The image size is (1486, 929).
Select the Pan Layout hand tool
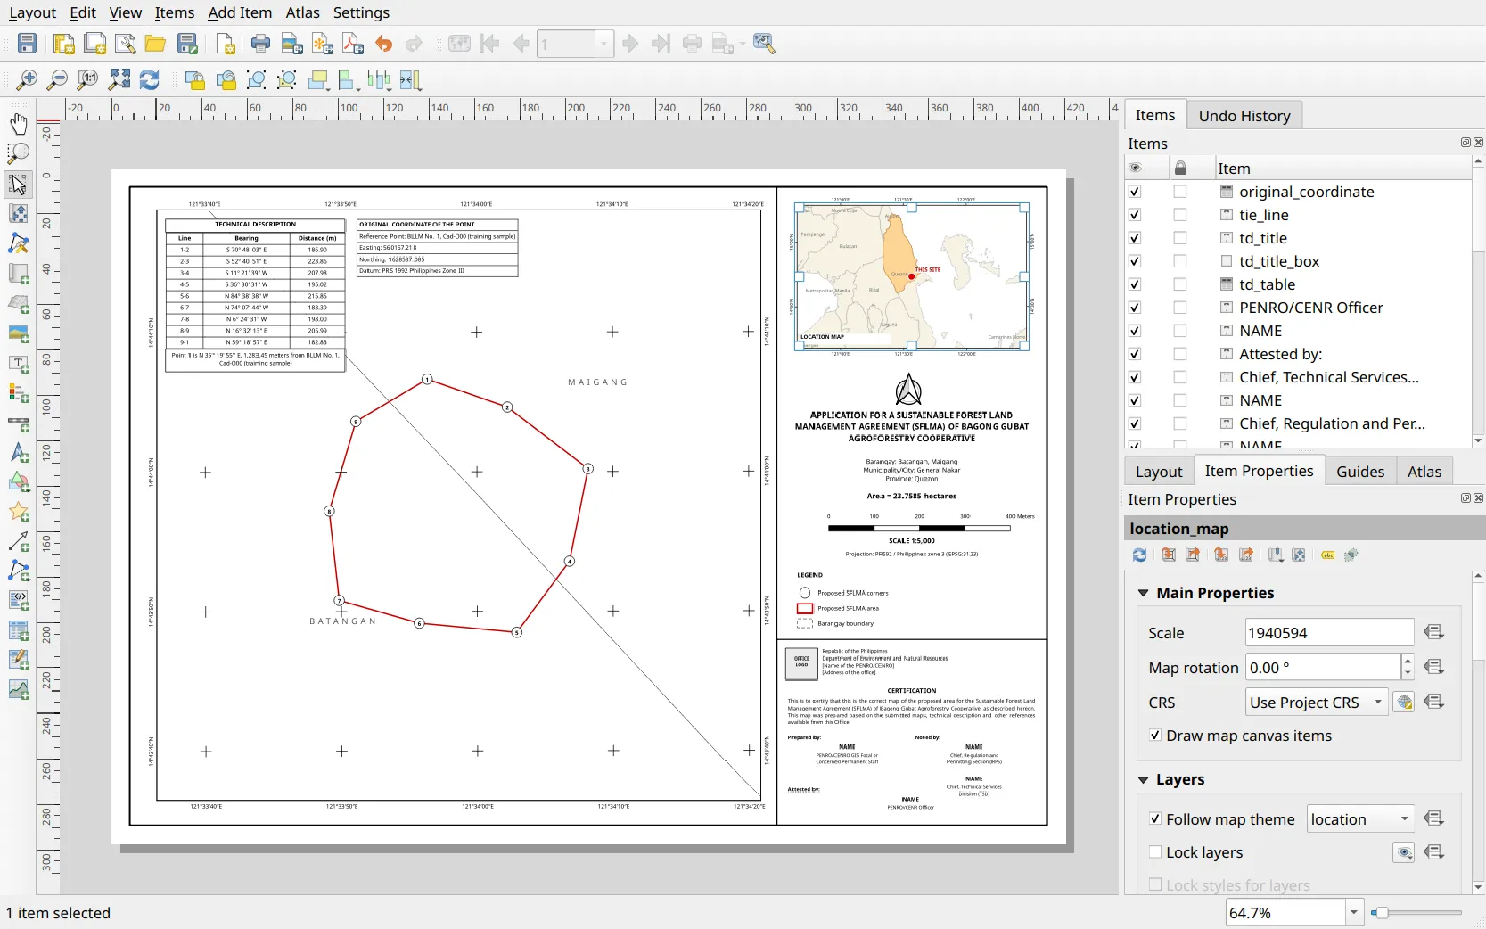[18, 124]
